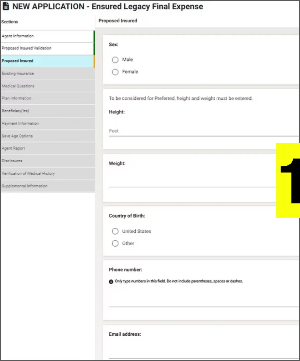The height and width of the screenshot is (361, 300).
Task: Go to the Agent Report section
Action: point(48,148)
